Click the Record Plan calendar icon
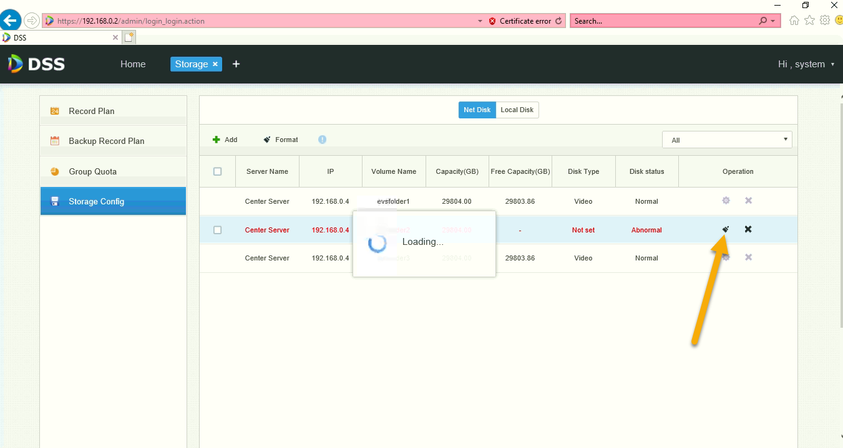This screenshot has height=448, width=843. [54, 111]
